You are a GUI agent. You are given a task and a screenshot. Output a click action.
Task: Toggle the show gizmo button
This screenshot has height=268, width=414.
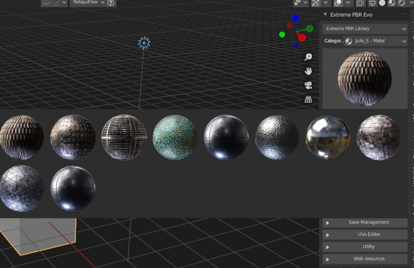pyautogui.click(x=315, y=2)
